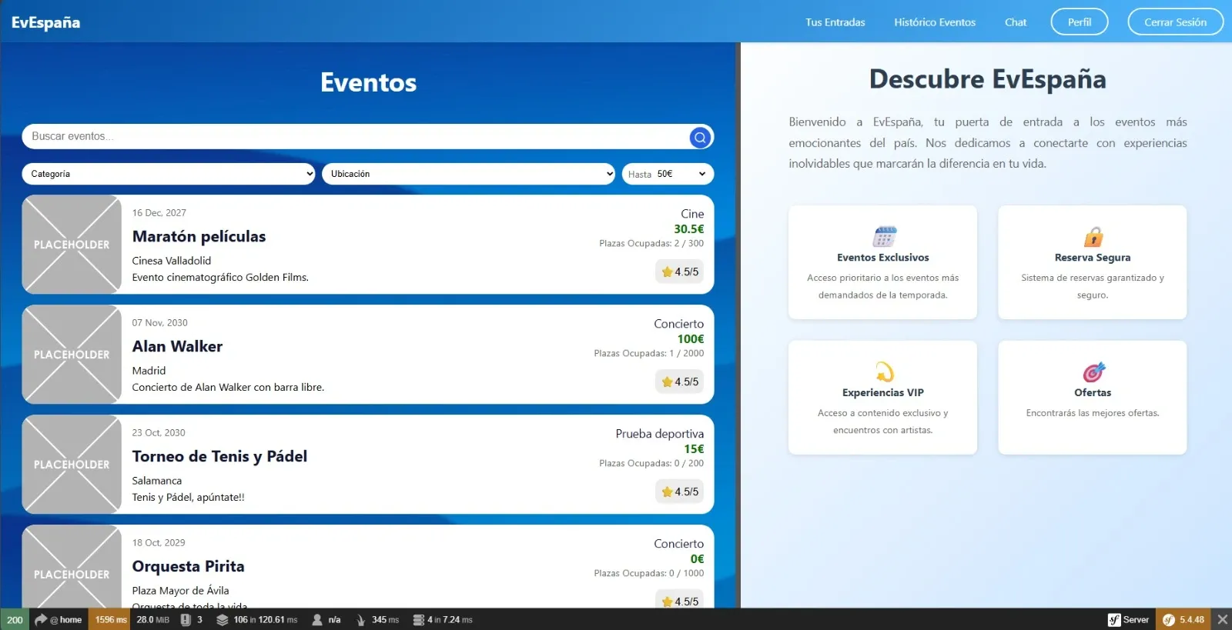Click the Perfil button
Viewport: 1232px width, 630px height.
pos(1079,22)
